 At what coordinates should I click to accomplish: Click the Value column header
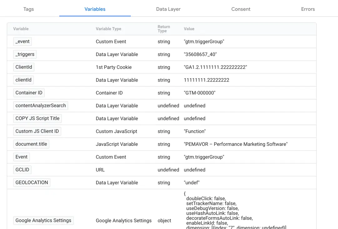(189, 29)
